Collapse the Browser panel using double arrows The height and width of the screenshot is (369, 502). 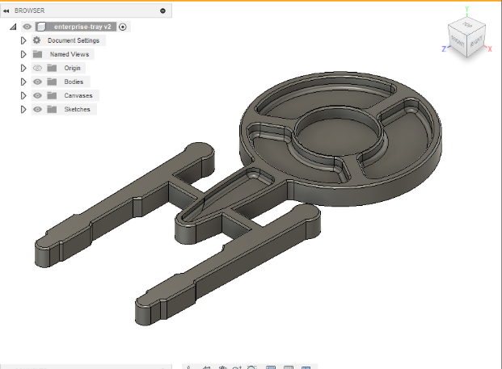click(6, 10)
